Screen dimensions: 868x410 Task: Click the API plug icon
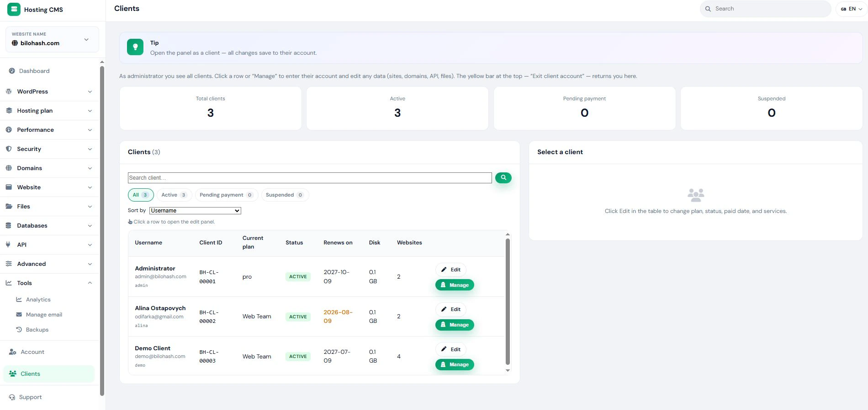9,244
